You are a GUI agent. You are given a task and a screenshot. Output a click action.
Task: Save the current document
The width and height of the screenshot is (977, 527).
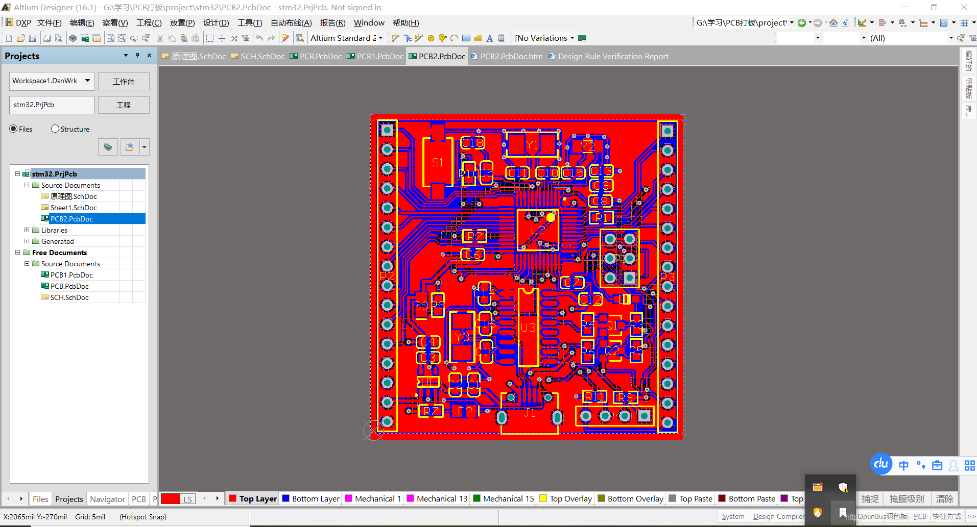[33, 38]
